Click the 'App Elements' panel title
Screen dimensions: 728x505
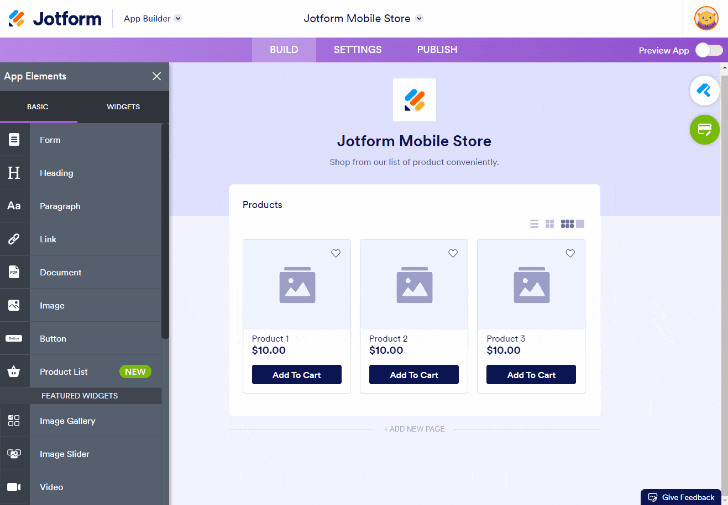click(35, 76)
